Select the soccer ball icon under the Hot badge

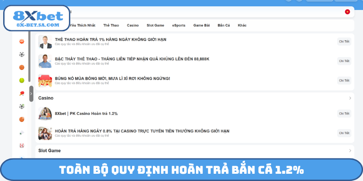22,54
